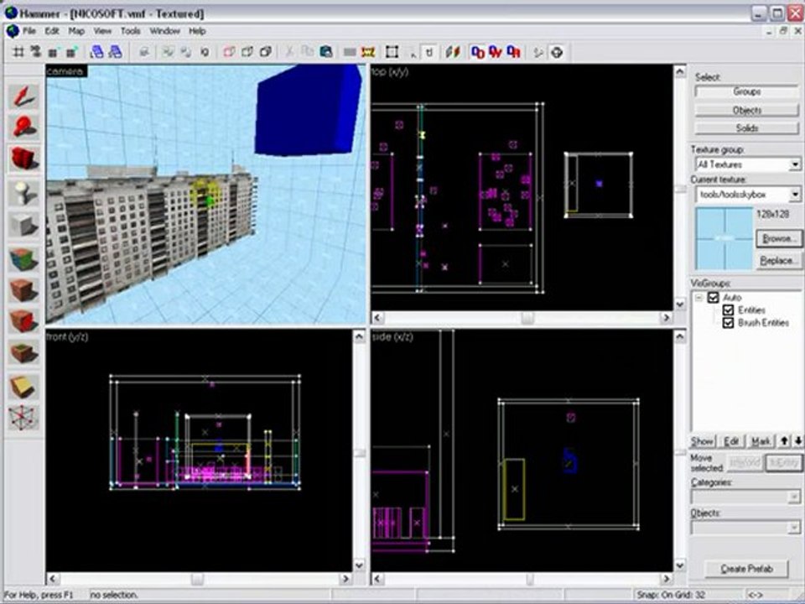Select the gray Block creation tool

(x=23, y=225)
